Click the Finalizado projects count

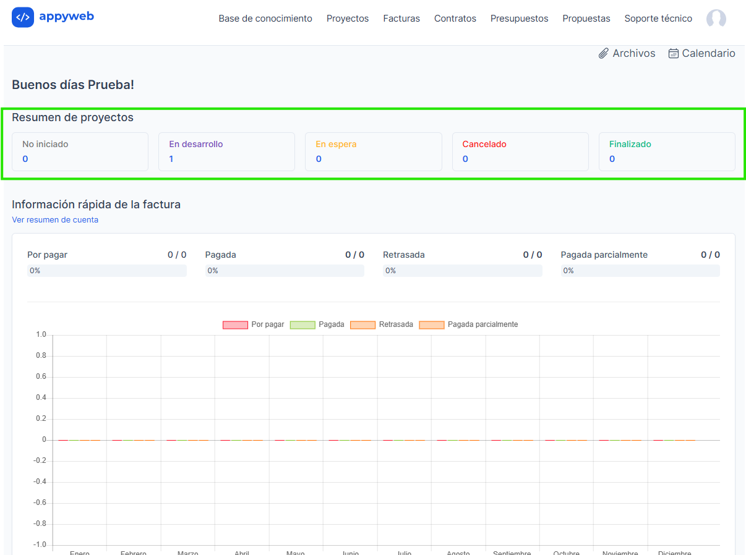click(612, 159)
